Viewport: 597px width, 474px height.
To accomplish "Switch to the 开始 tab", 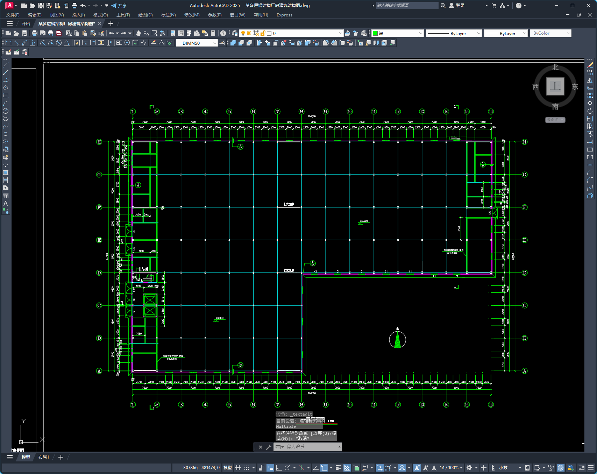I will pos(26,23).
